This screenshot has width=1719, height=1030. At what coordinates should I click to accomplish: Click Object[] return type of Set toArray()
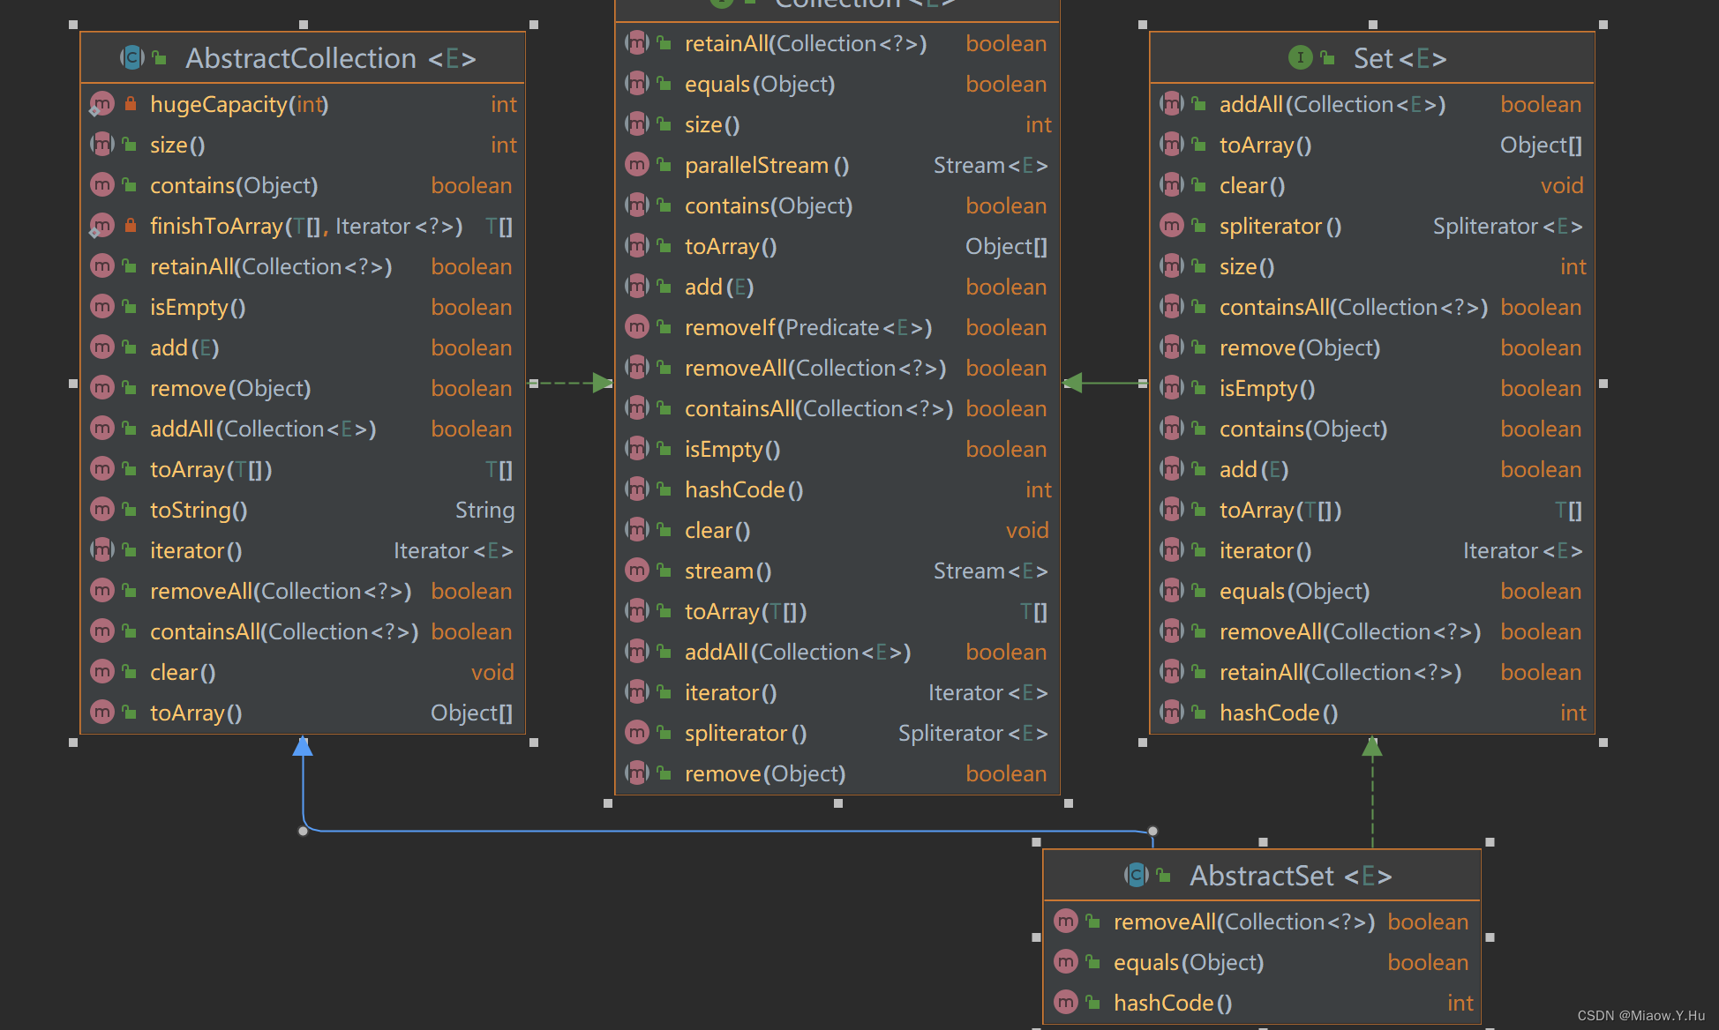click(1542, 145)
